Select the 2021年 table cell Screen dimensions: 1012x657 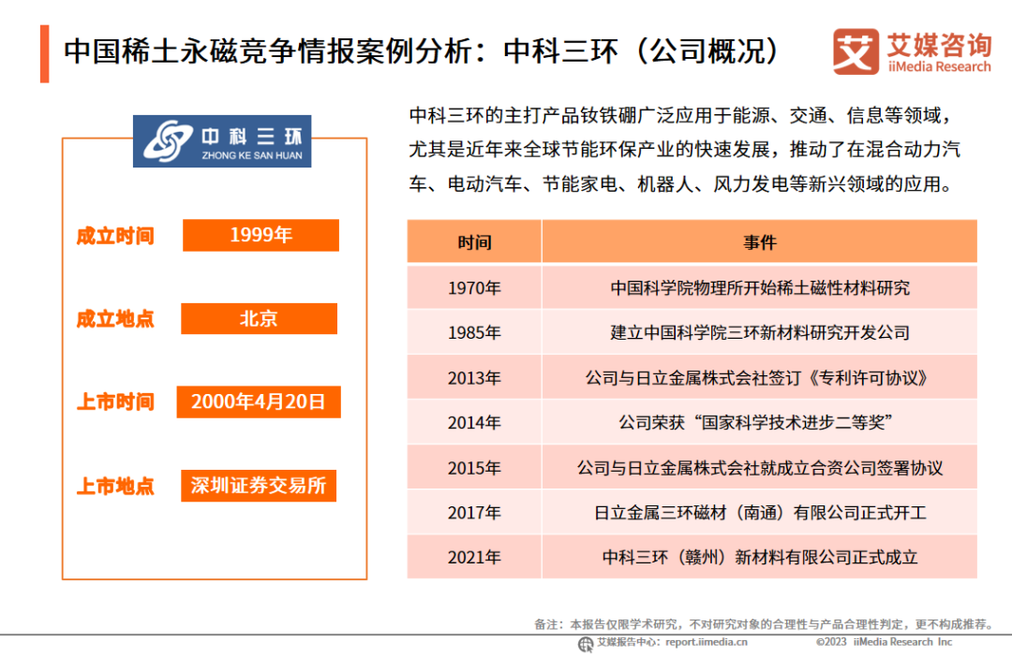474,557
